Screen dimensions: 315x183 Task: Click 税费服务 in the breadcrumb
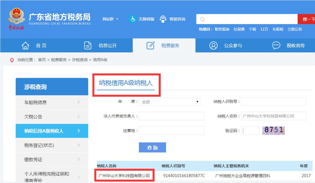pyautogui.click(x=59, y=60)
